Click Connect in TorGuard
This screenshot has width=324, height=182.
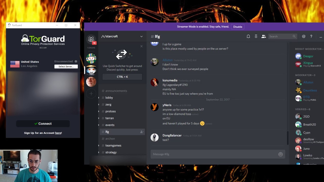click(43, 124)
